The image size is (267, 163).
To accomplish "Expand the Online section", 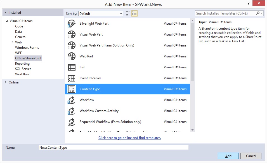I will tap(6, 82).
